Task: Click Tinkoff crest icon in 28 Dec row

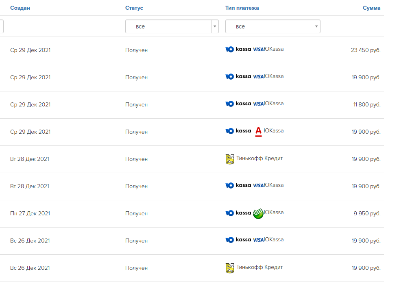Action: [x=230, y=159]
